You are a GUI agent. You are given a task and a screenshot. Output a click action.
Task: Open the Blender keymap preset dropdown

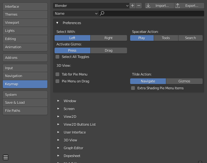pyautogui.click(x=91, y=6)
